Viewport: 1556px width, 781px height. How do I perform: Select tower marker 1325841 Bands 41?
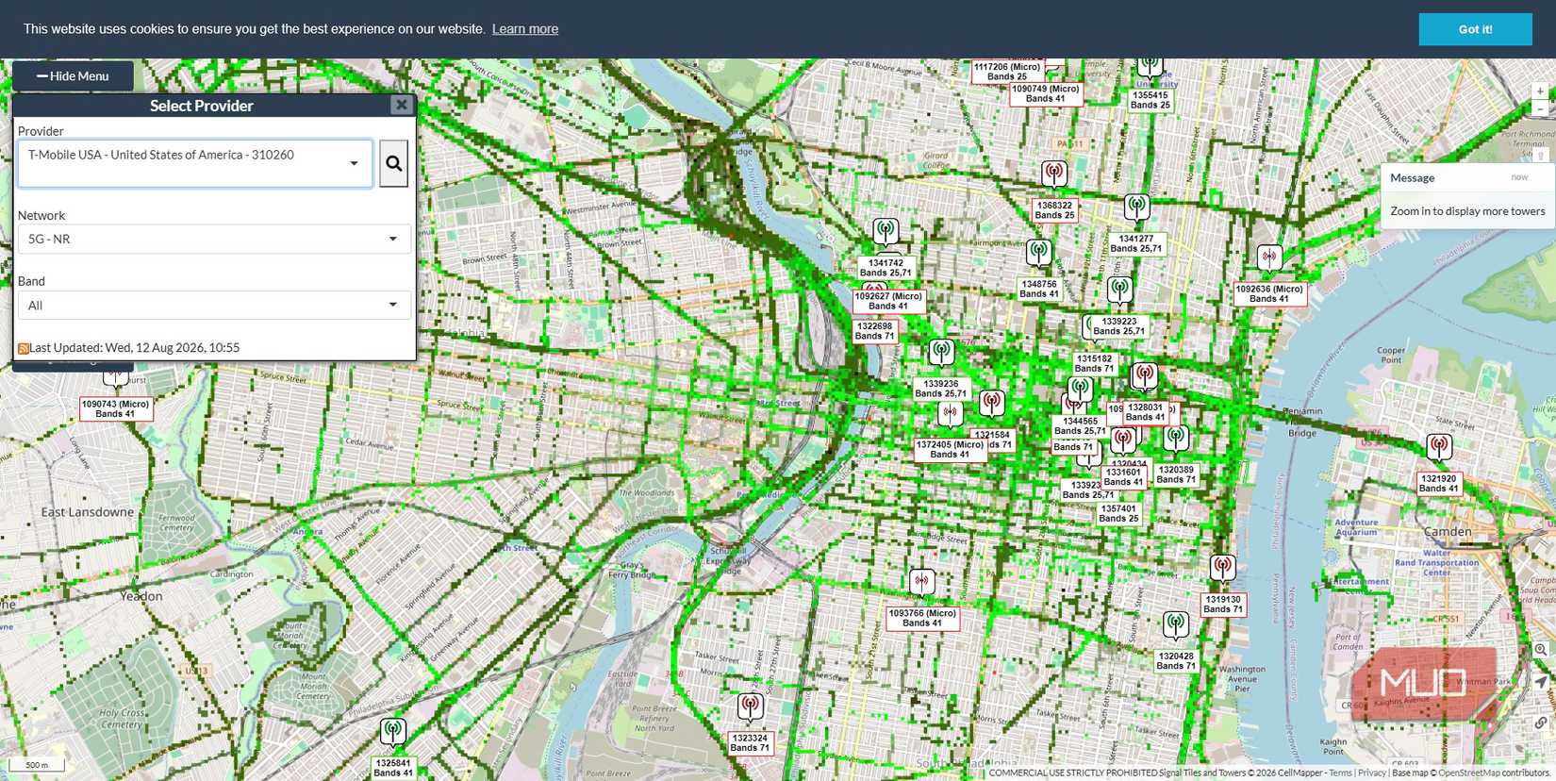click(x=393, y=731)
